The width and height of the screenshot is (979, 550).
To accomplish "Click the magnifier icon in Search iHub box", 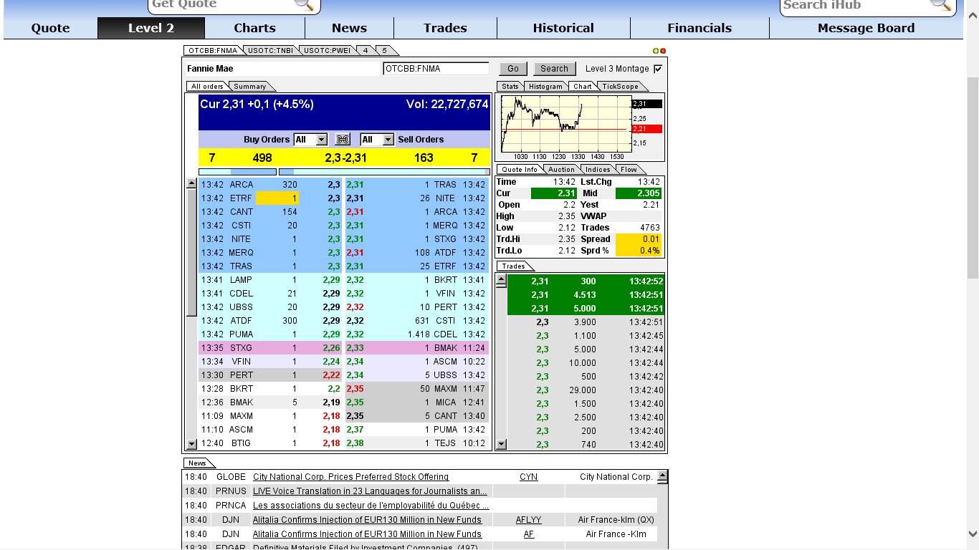I will [x=940, y=4].
